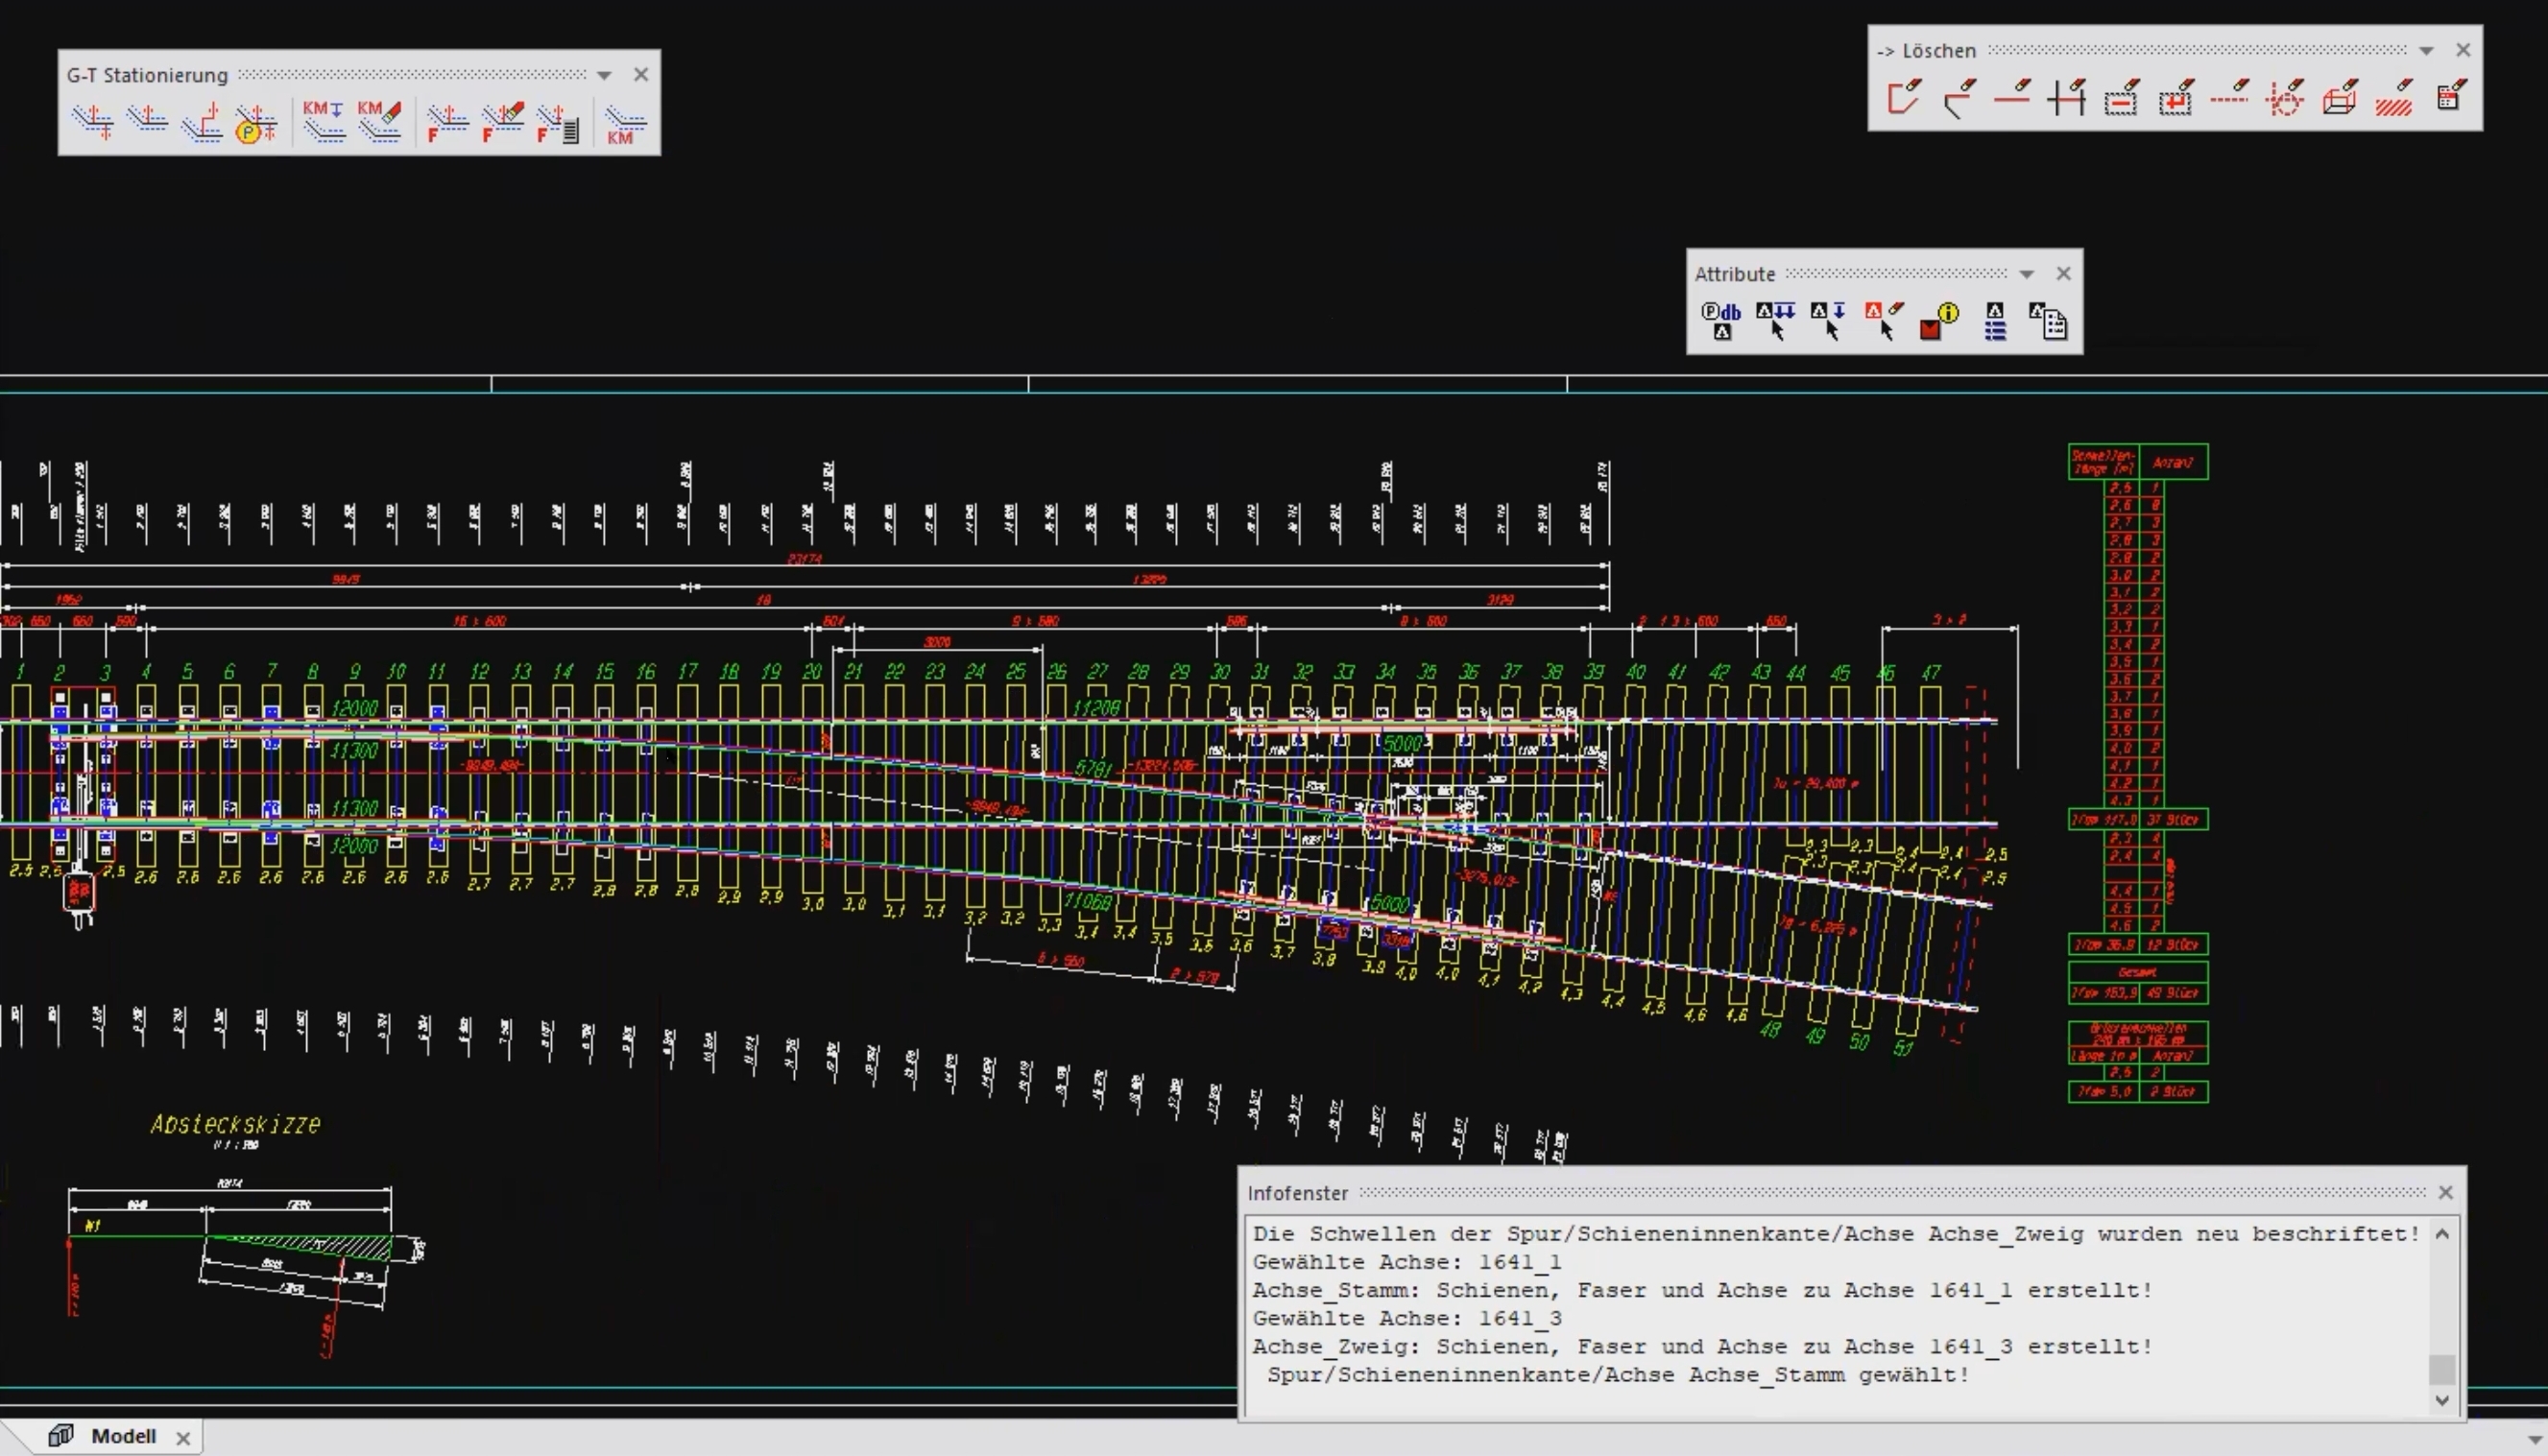This screenshot has height=1456, width=2548.
Task: Expand the Attribute toolbar options dropdown
Action: coord(2027,274)
